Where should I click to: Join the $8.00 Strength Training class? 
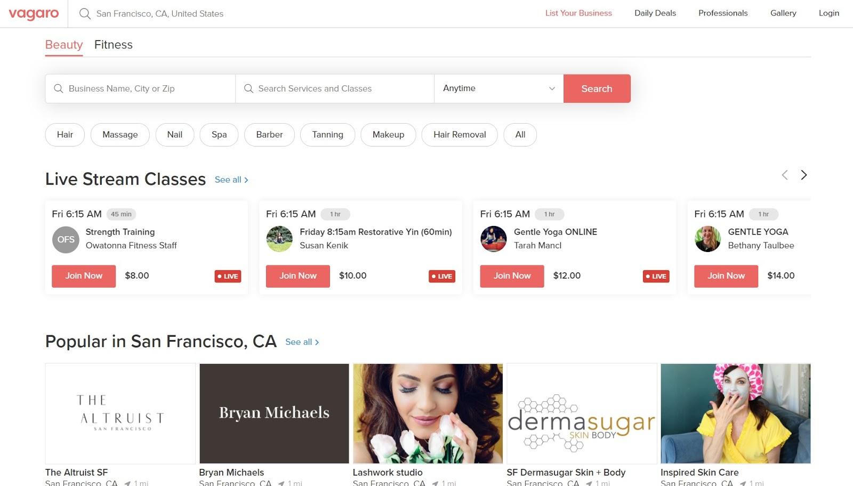click(84, 276)
